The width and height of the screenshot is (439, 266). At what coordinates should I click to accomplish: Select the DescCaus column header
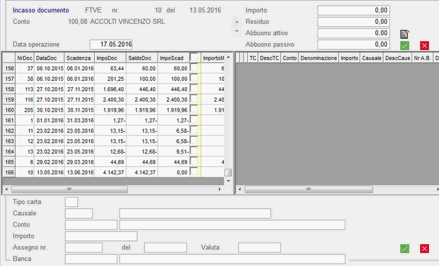[398, 58]
